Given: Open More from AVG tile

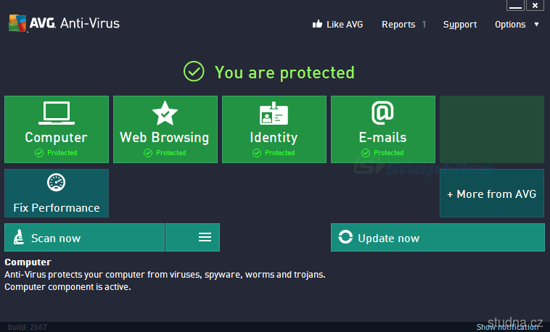Looking at the screenshot, I should pyautogui.click(x=492, y=194).
